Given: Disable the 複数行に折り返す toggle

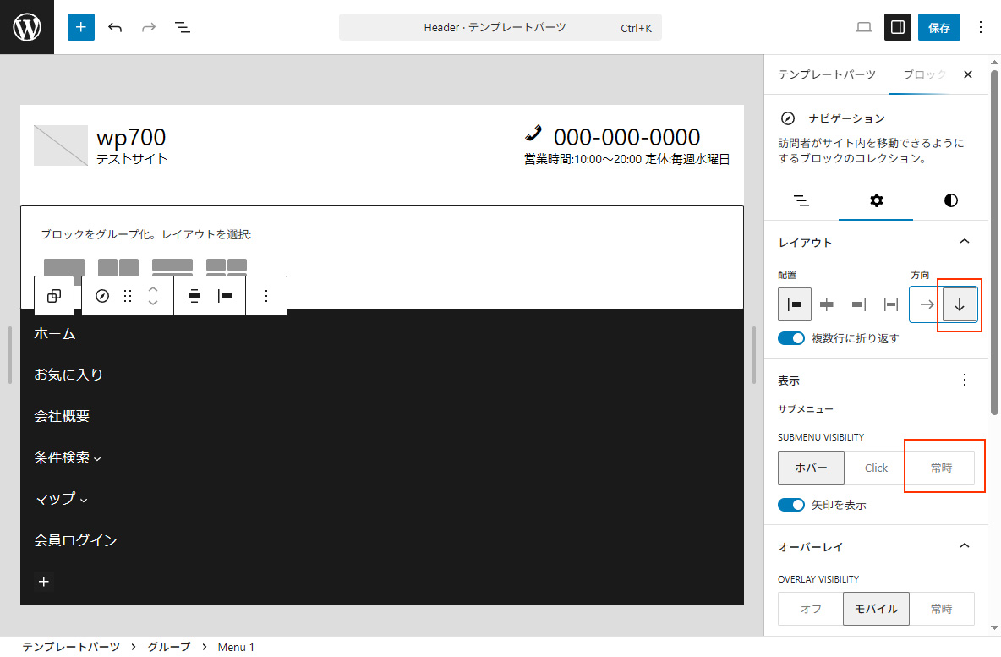Looking at the screenshot, I should pos(790,337).
